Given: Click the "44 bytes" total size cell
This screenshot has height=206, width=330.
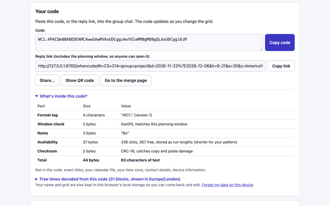Looking at the screenshot, I should [91, 160].
